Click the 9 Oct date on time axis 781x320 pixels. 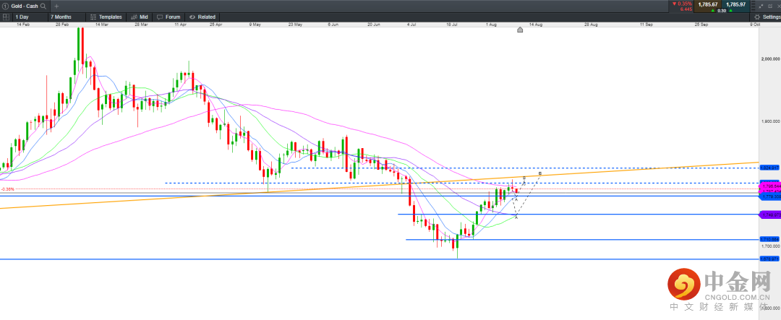coord(754,24)
